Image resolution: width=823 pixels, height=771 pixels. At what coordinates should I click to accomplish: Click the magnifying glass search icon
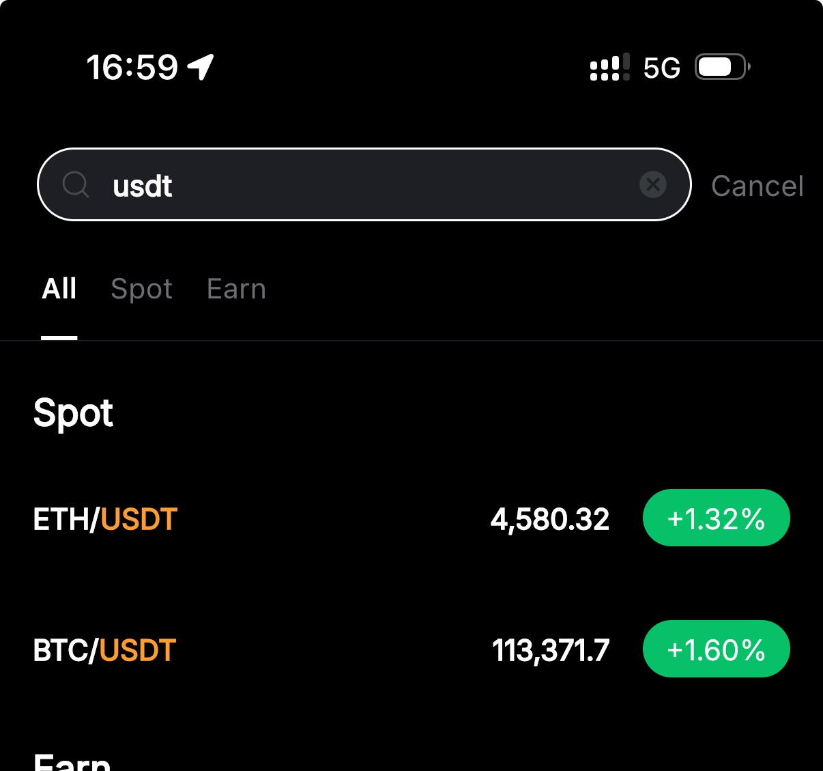click(x=75, y=184)
